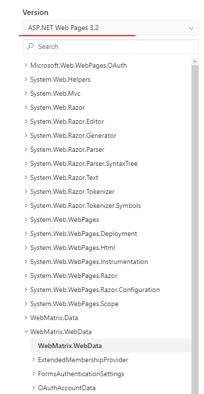
Task: Expand the System.Web.Razor.Editor chevron
Action: pyautogui.click(x=26, y=122)
